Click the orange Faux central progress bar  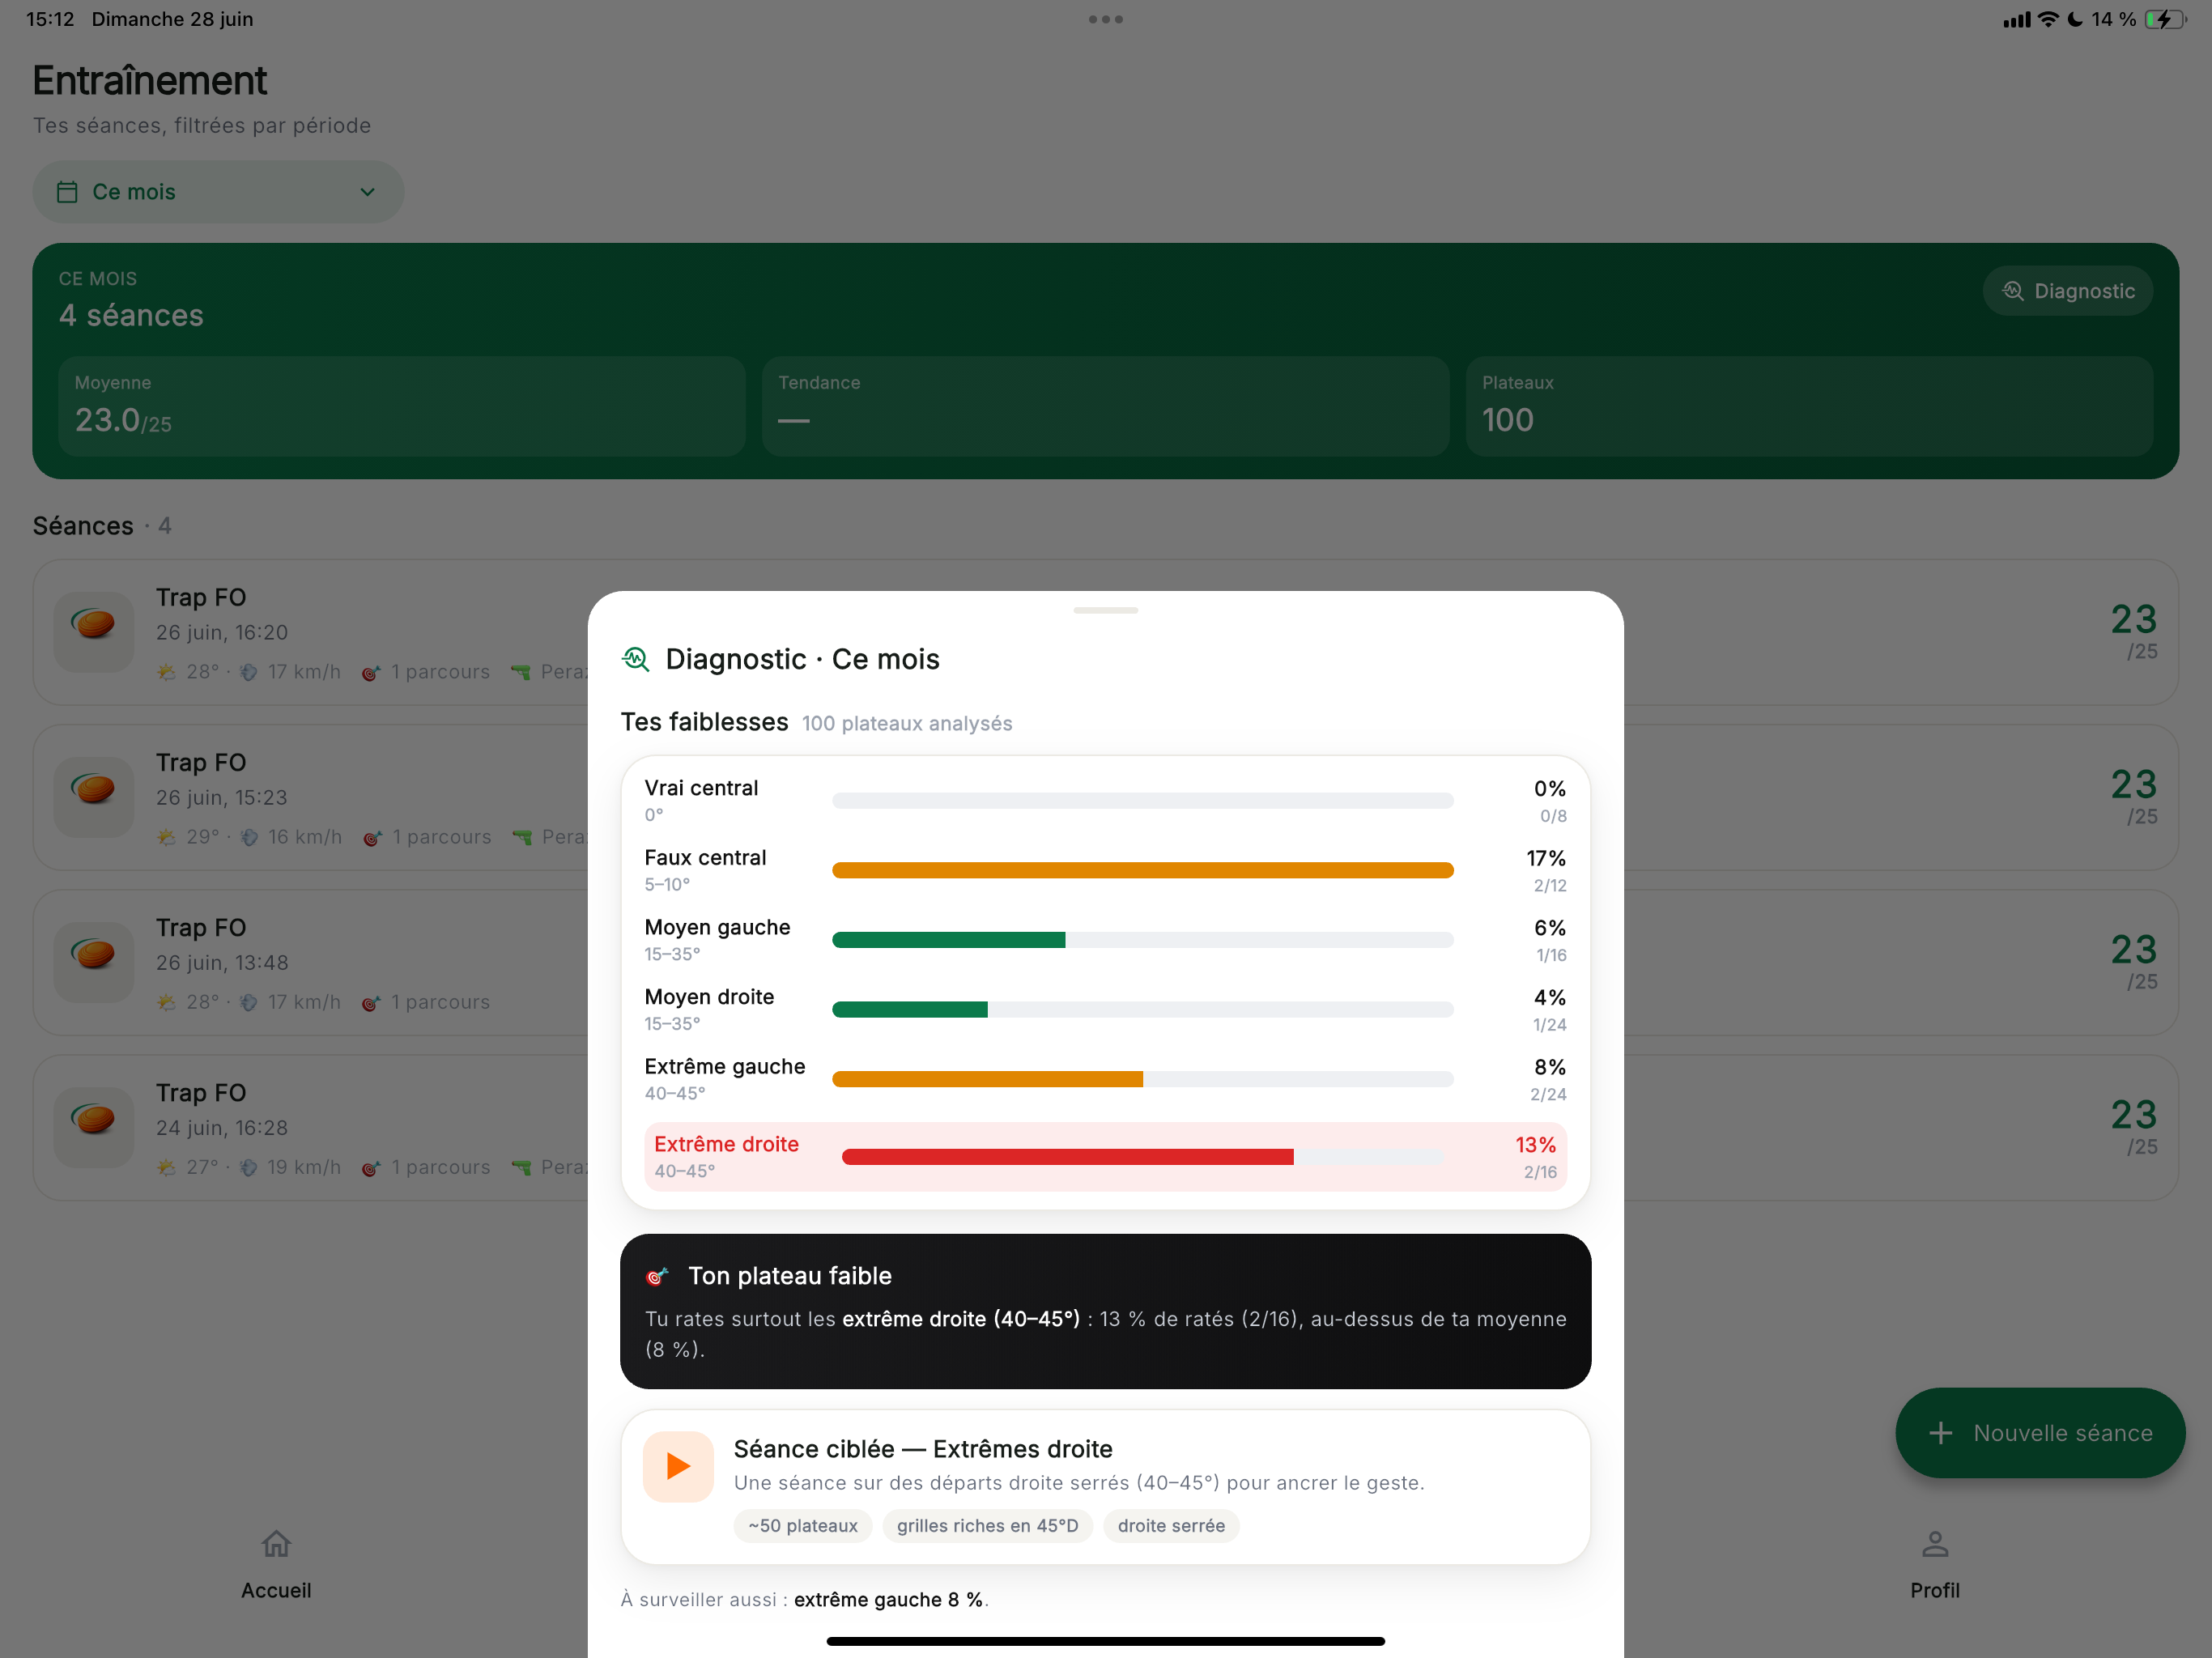1142,870
